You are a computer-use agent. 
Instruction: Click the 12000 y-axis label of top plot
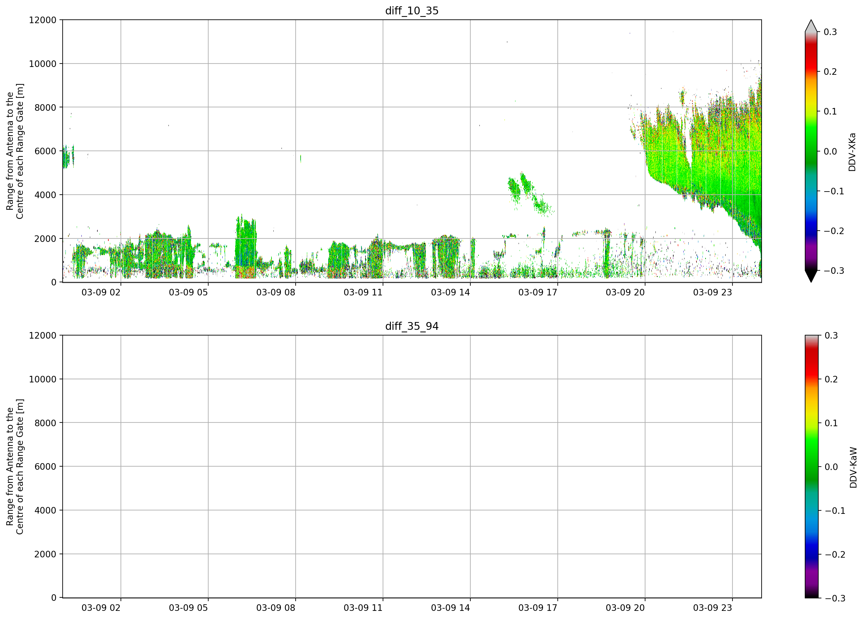coord(43,20)
